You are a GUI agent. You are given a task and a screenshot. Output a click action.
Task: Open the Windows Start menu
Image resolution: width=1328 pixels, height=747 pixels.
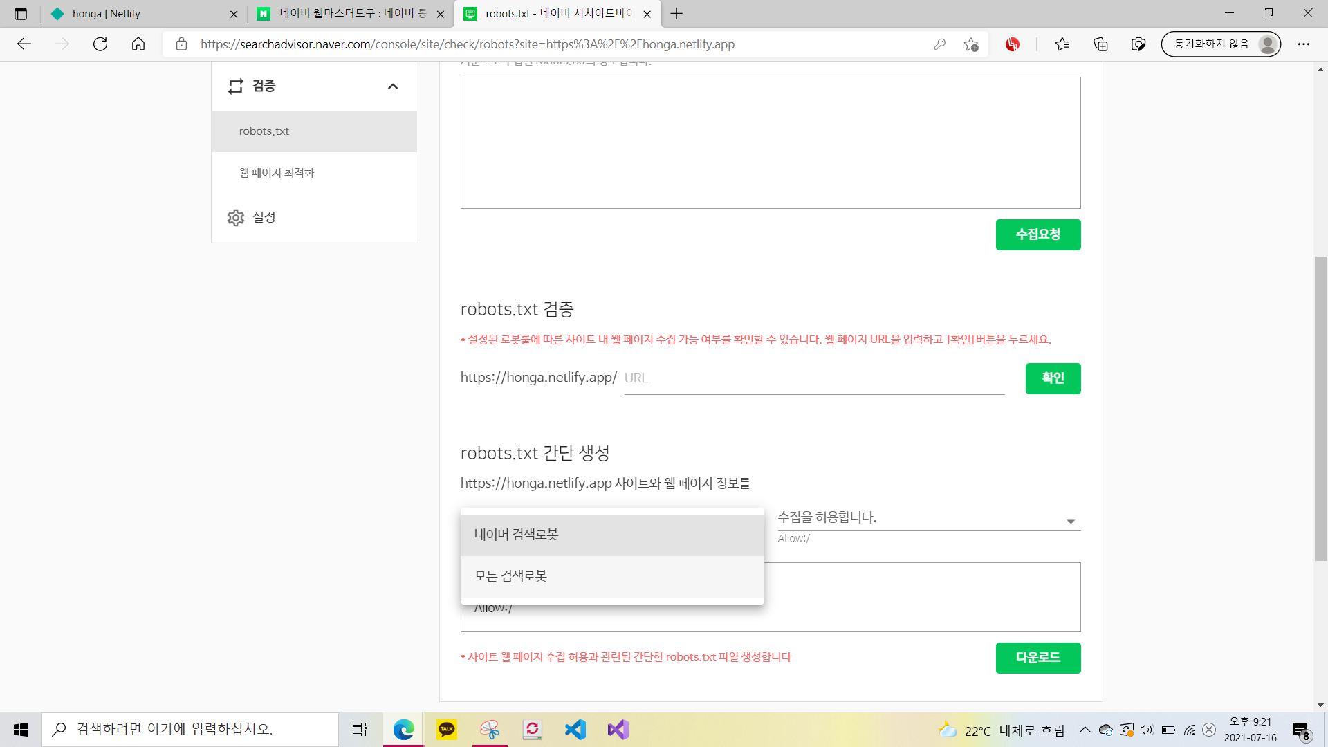[21, 730]
